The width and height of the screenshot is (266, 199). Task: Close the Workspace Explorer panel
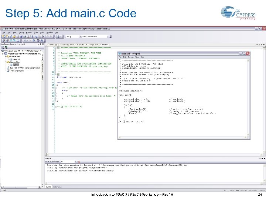point(42,44)
